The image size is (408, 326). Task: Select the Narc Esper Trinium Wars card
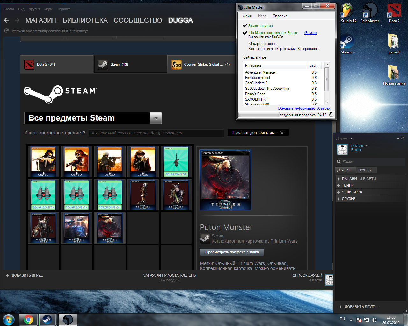(143, 195)
